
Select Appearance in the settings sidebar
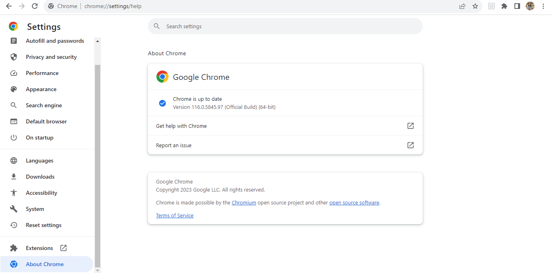pyautogui.click(x=41, y=89)
